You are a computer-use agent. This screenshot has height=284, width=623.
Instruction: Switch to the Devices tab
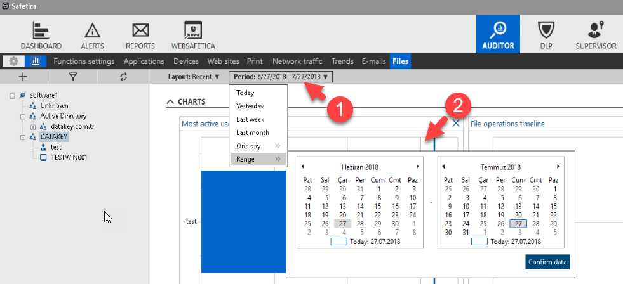(186, 61)
